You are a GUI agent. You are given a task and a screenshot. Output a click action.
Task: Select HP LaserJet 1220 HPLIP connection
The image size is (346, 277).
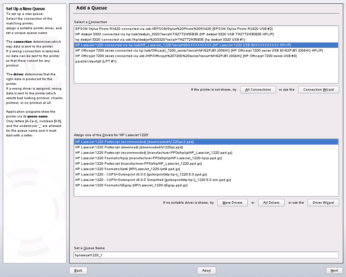point(183,45)
